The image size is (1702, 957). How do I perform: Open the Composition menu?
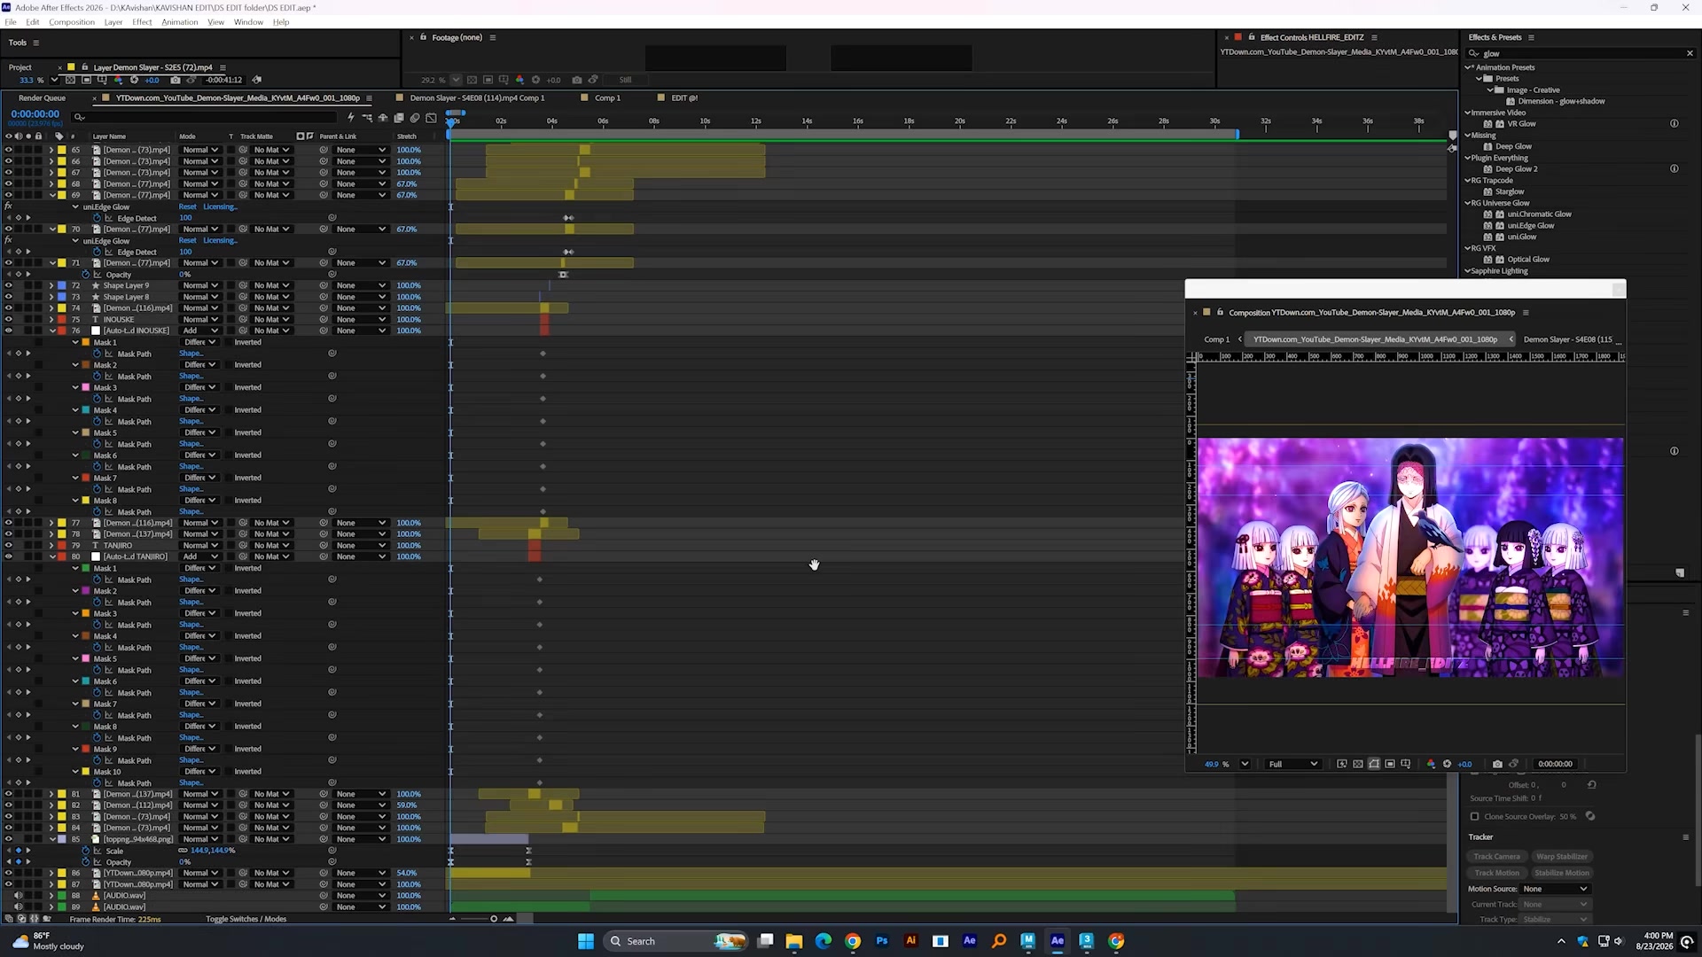pos(72,22)
